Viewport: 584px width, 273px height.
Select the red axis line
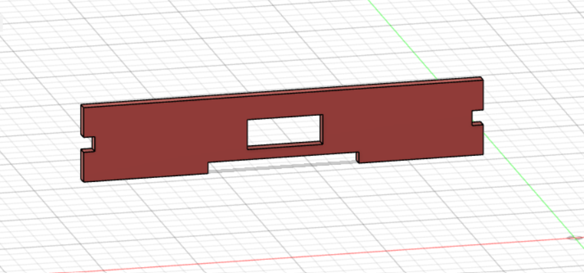[317, 255]
